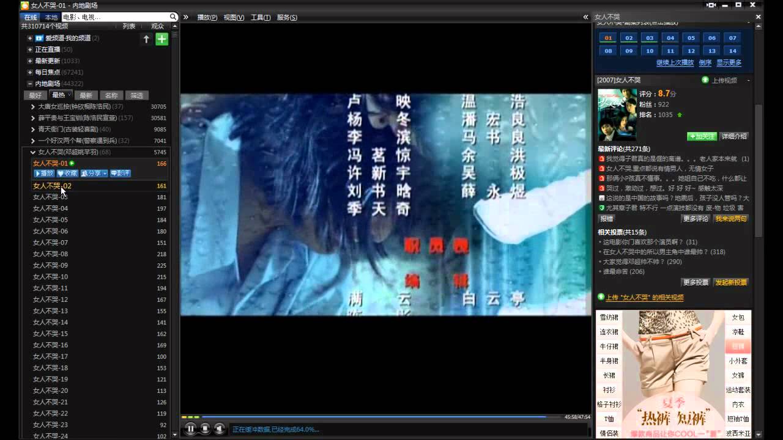Click the 更多评论 button
The height and width of the screenshot is (440, 783).
[696, 218]
